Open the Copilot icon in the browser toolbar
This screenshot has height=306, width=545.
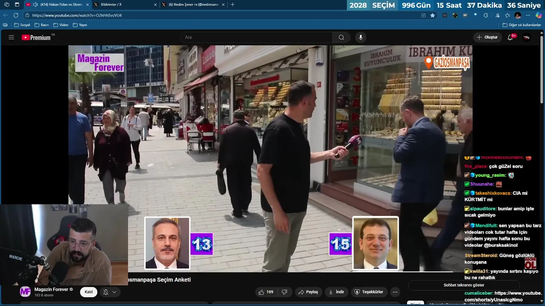pyautogui.click(x=538, y=15)
